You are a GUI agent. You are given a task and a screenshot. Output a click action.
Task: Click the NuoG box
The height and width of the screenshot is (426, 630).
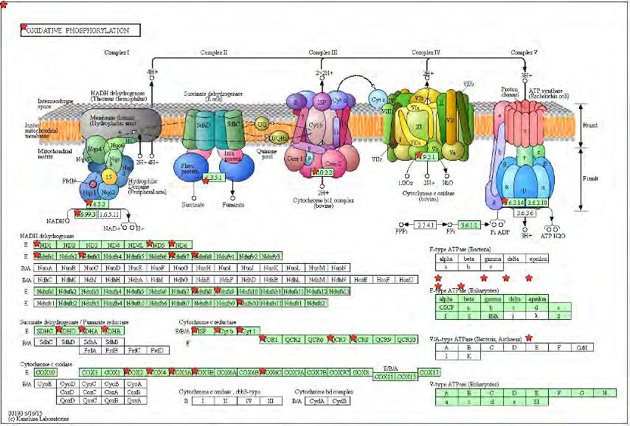click(181, 268)
